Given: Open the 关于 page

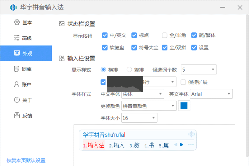Looking at the screenshot, I should (26, 100).
